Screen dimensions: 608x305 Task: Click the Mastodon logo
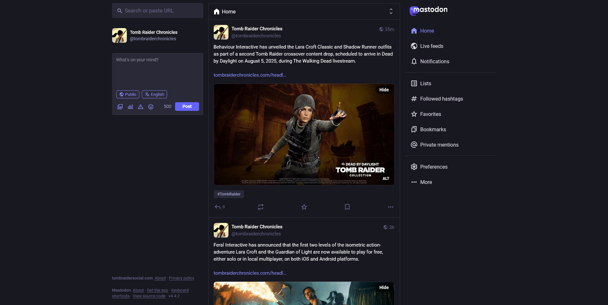tap(428, 11)
